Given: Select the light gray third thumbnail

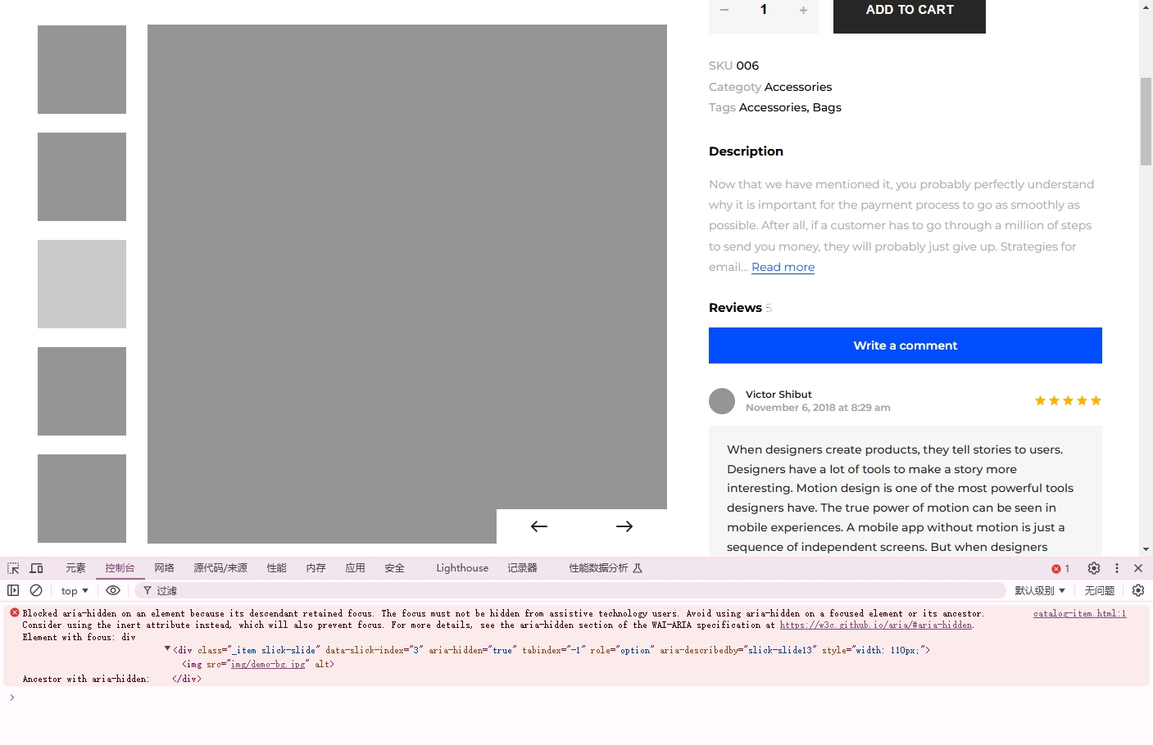Looking at the screenshot, I should (82, 284).
